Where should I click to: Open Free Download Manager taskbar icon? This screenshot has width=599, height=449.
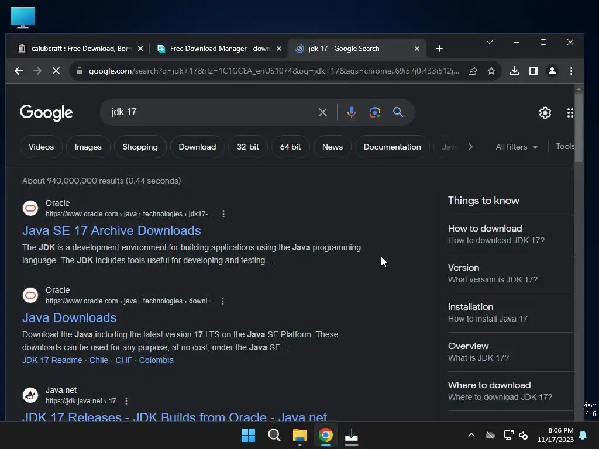click(352, 435)
